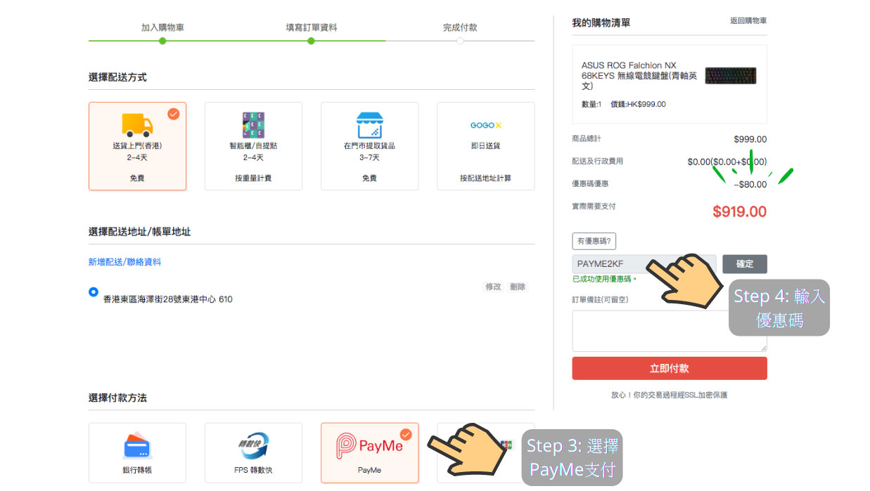Choose the smart locker pickup icon
This screenshot has width=870, height=491.
[253, 124]
